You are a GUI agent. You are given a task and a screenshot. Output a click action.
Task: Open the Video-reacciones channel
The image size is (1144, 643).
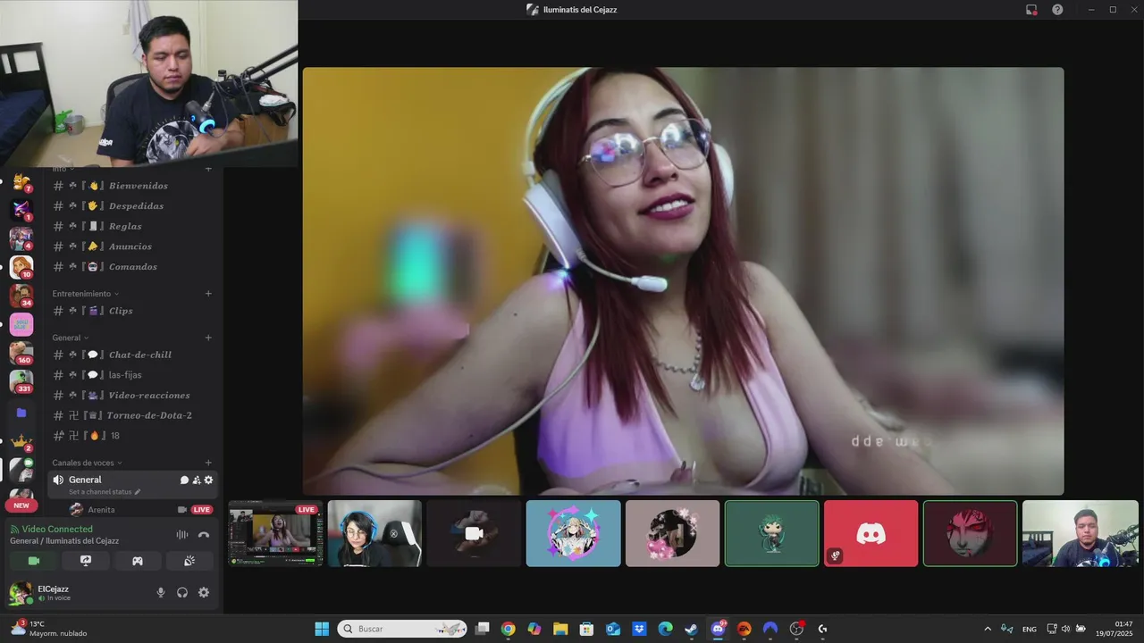coord(132,396)
